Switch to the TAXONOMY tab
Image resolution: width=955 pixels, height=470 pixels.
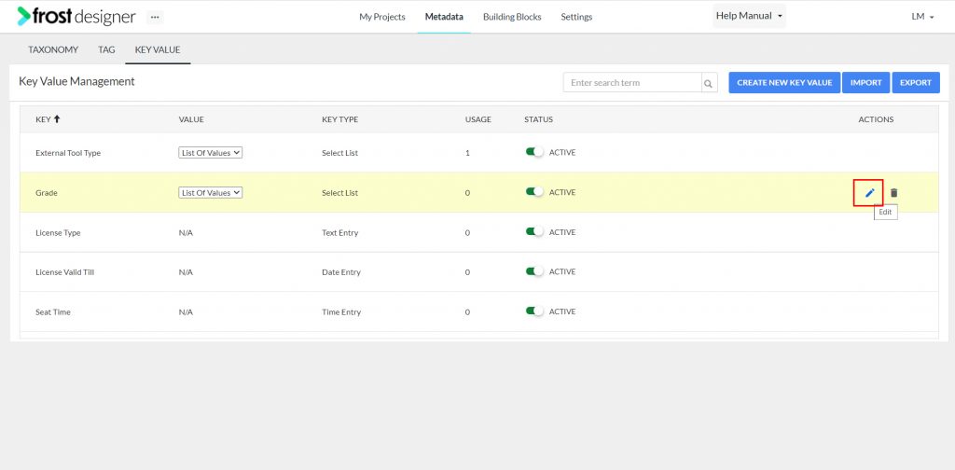[53, 50]
